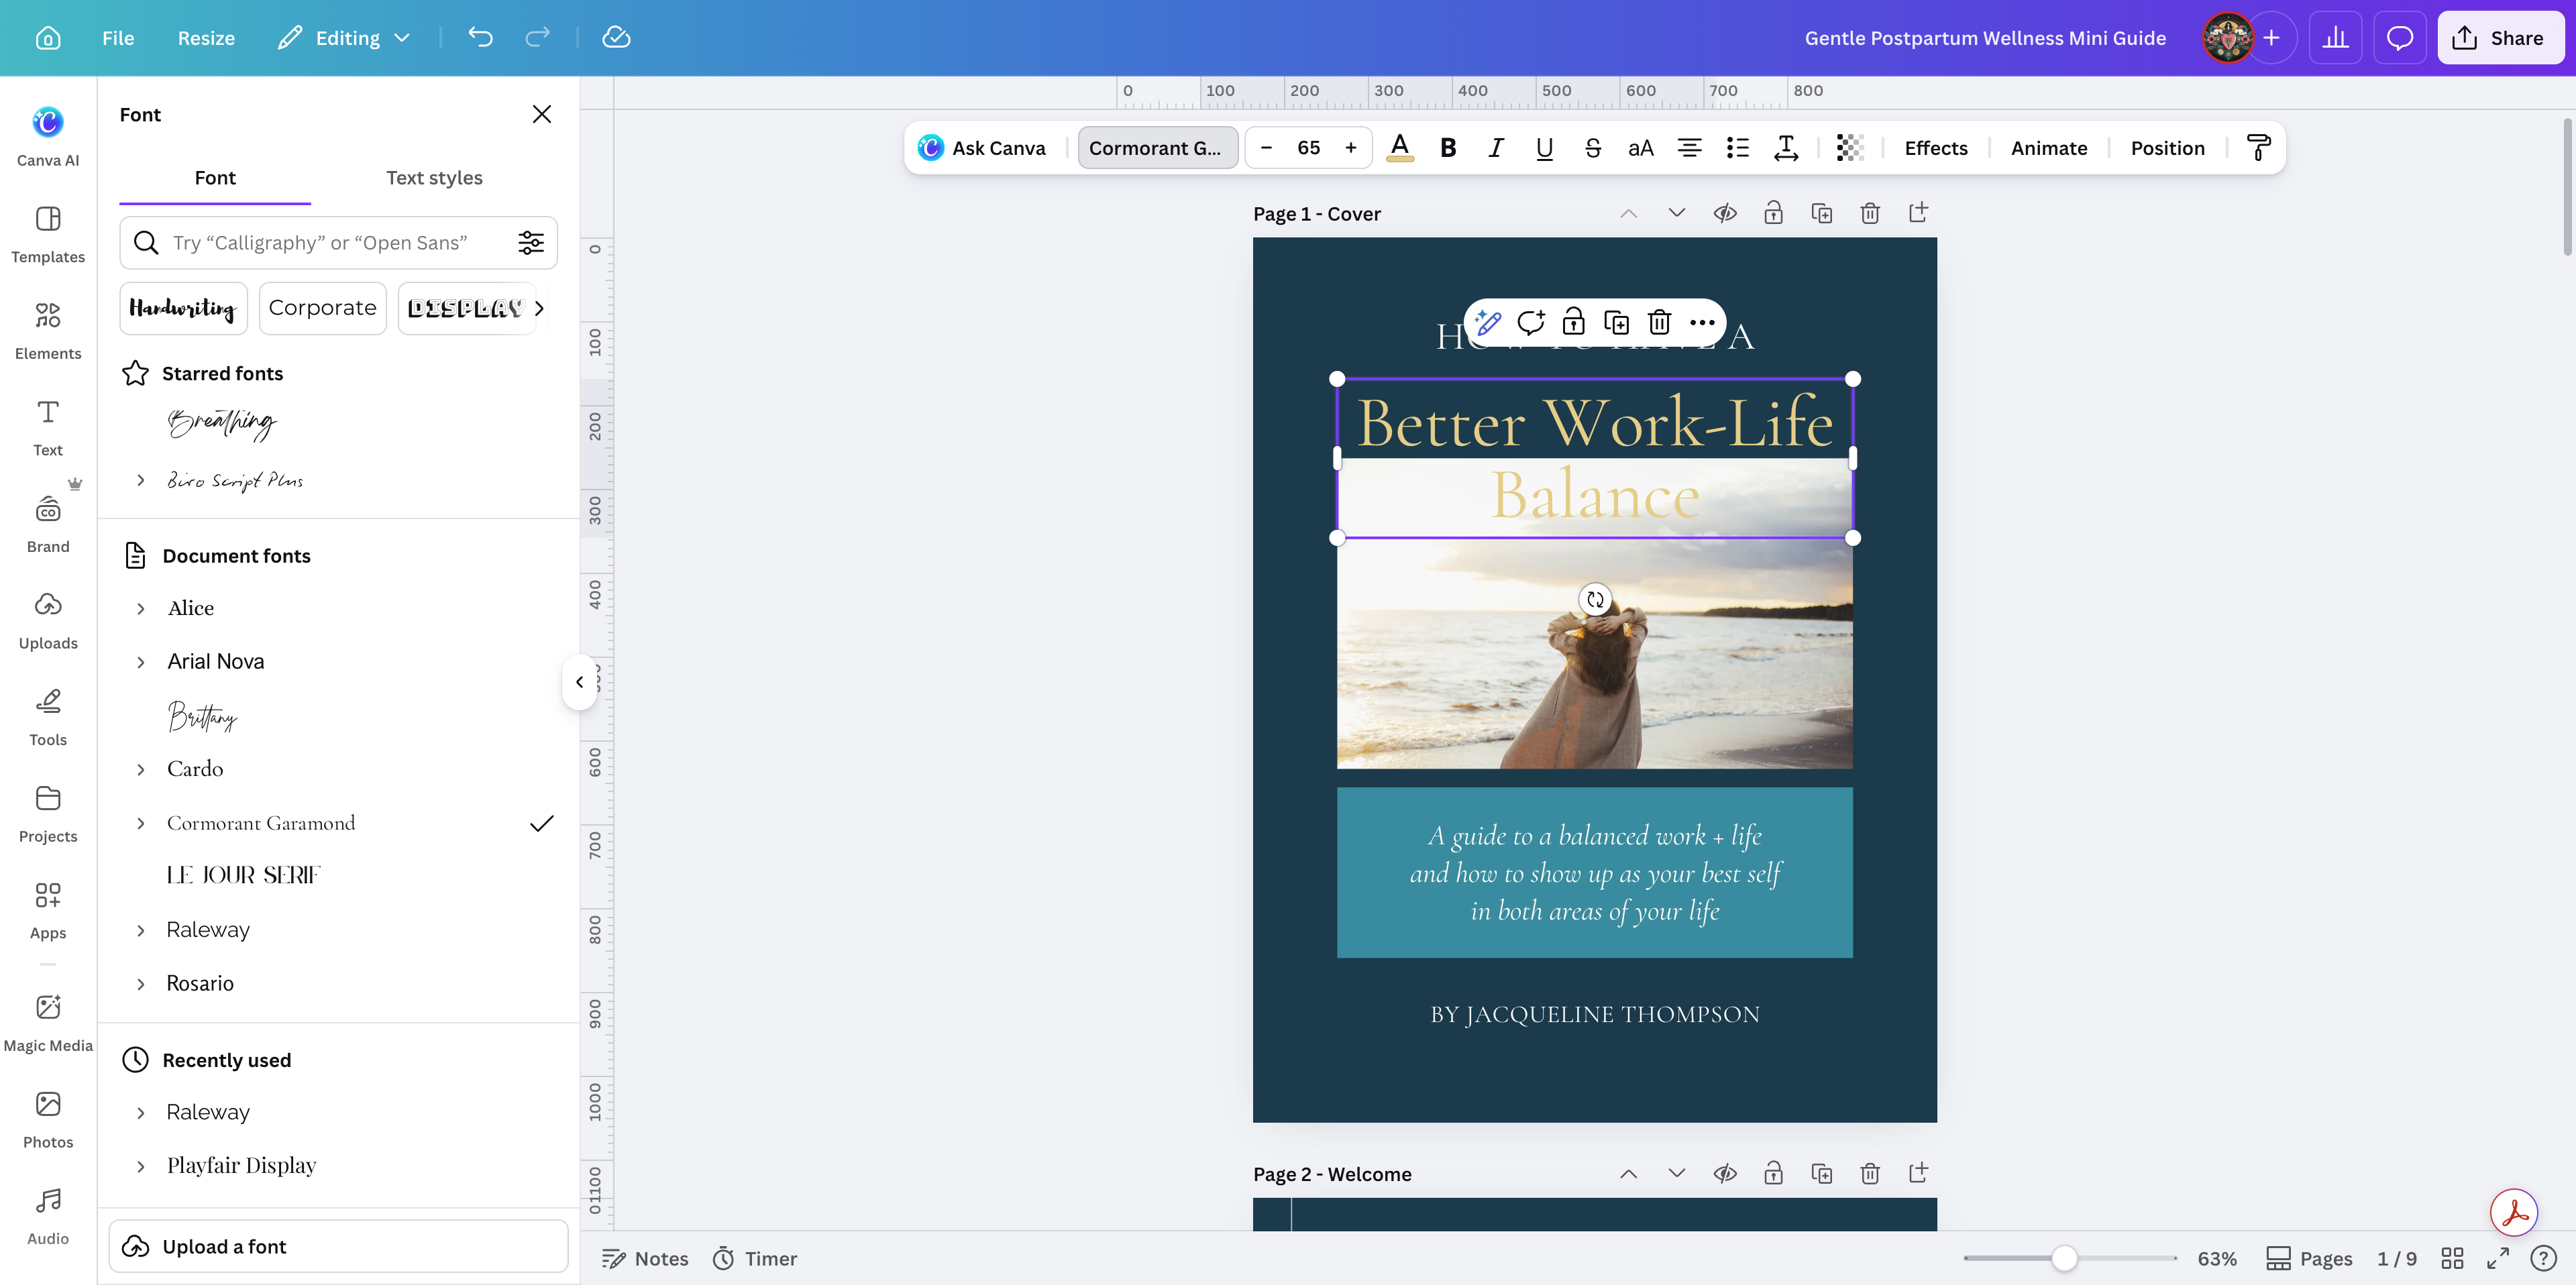
Task: Toggle bold formatting on the text
Action: click(x=1447, y=148)
